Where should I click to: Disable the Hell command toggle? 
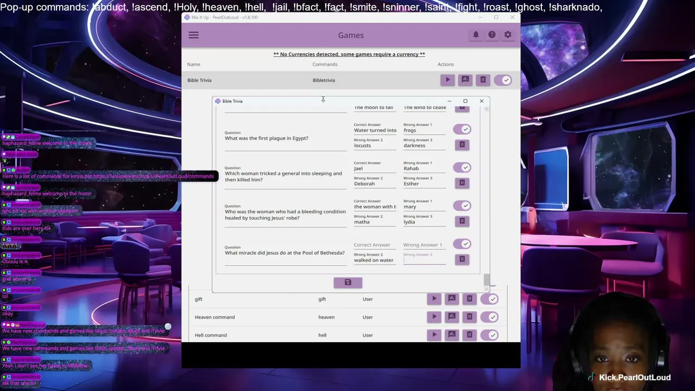(490, 335)
